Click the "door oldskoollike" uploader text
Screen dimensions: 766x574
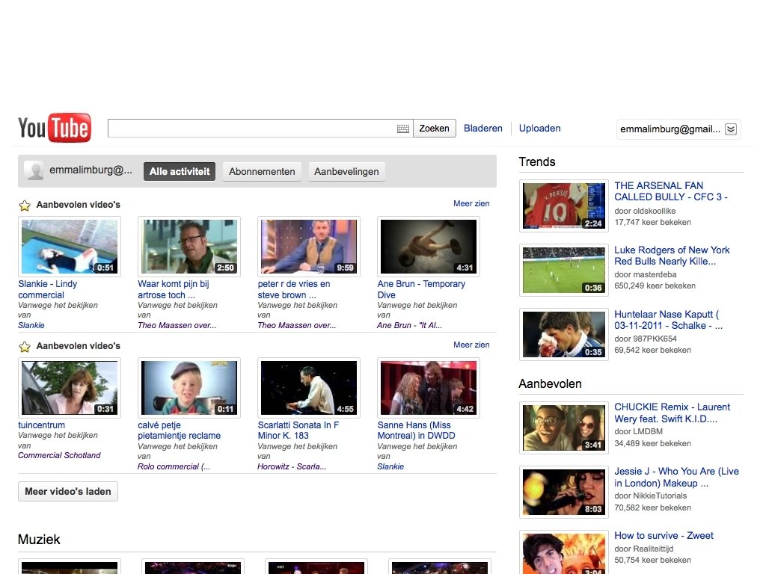(x=645, y=211)
